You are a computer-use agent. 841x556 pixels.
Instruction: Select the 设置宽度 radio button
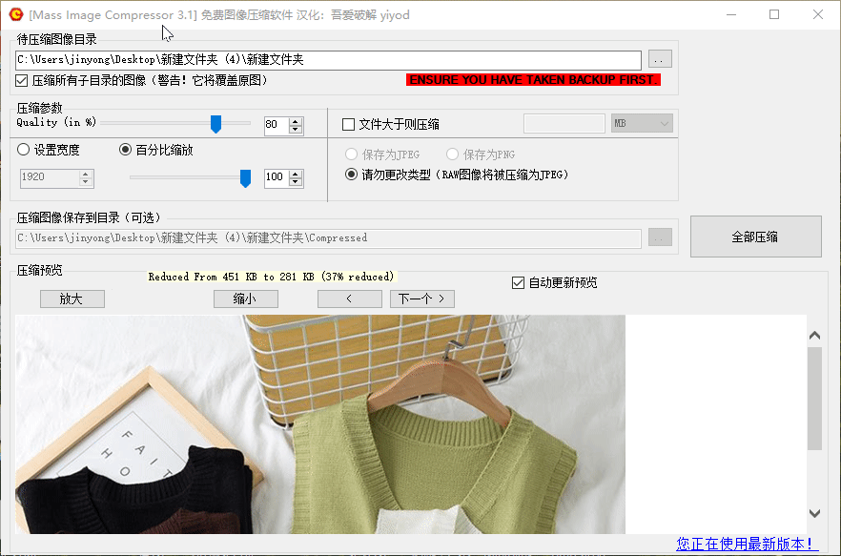(x=21, y=151)
